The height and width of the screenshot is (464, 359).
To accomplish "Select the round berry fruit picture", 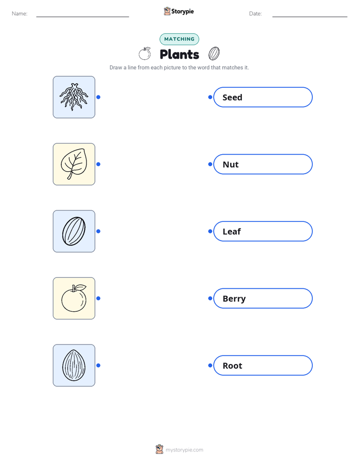I will (x=74, y=298).
